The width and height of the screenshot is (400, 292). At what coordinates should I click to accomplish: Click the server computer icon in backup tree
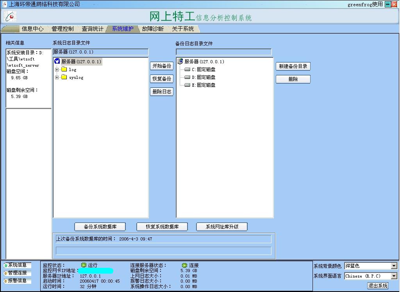[180, 61]
